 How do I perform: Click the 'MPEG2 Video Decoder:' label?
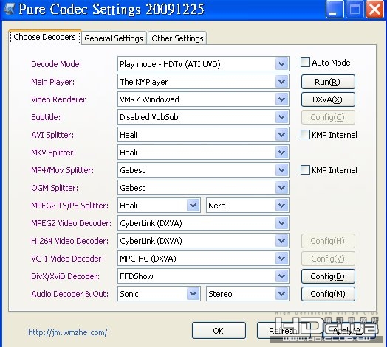pos(72,223)
